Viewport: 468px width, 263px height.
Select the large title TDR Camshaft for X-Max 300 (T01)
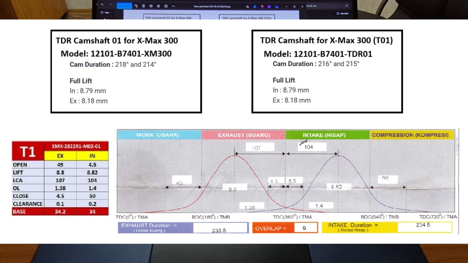[x=326, y=40]
